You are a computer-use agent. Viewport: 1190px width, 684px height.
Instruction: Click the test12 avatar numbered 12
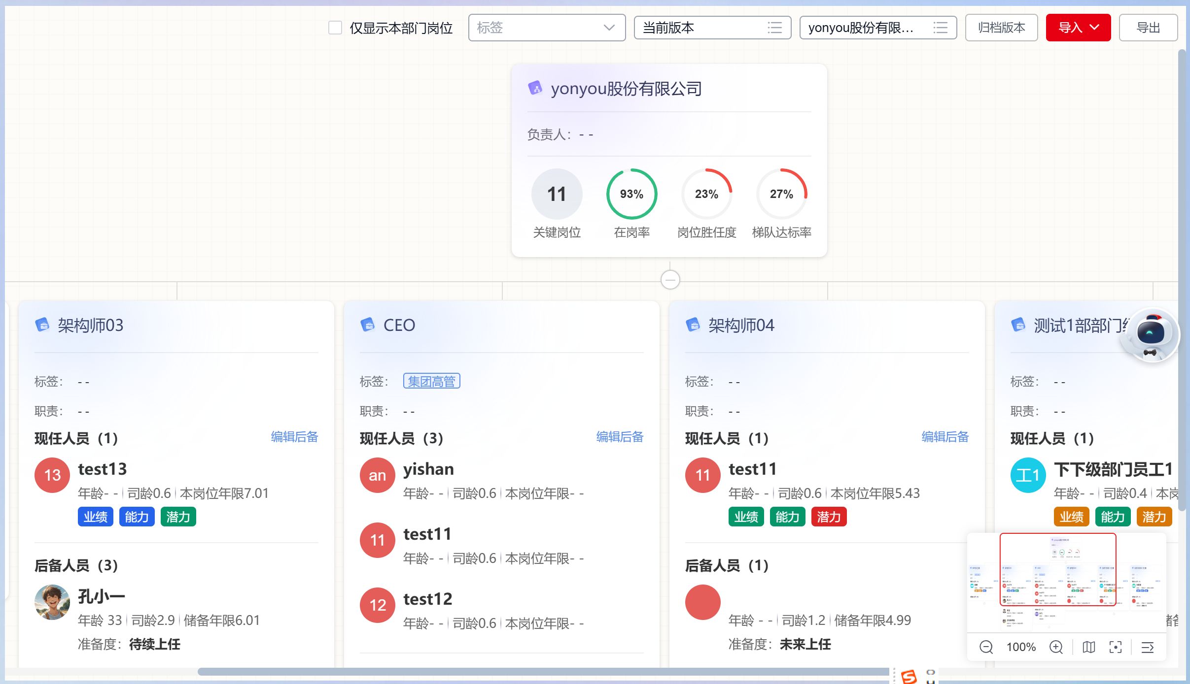coord(378,605)
